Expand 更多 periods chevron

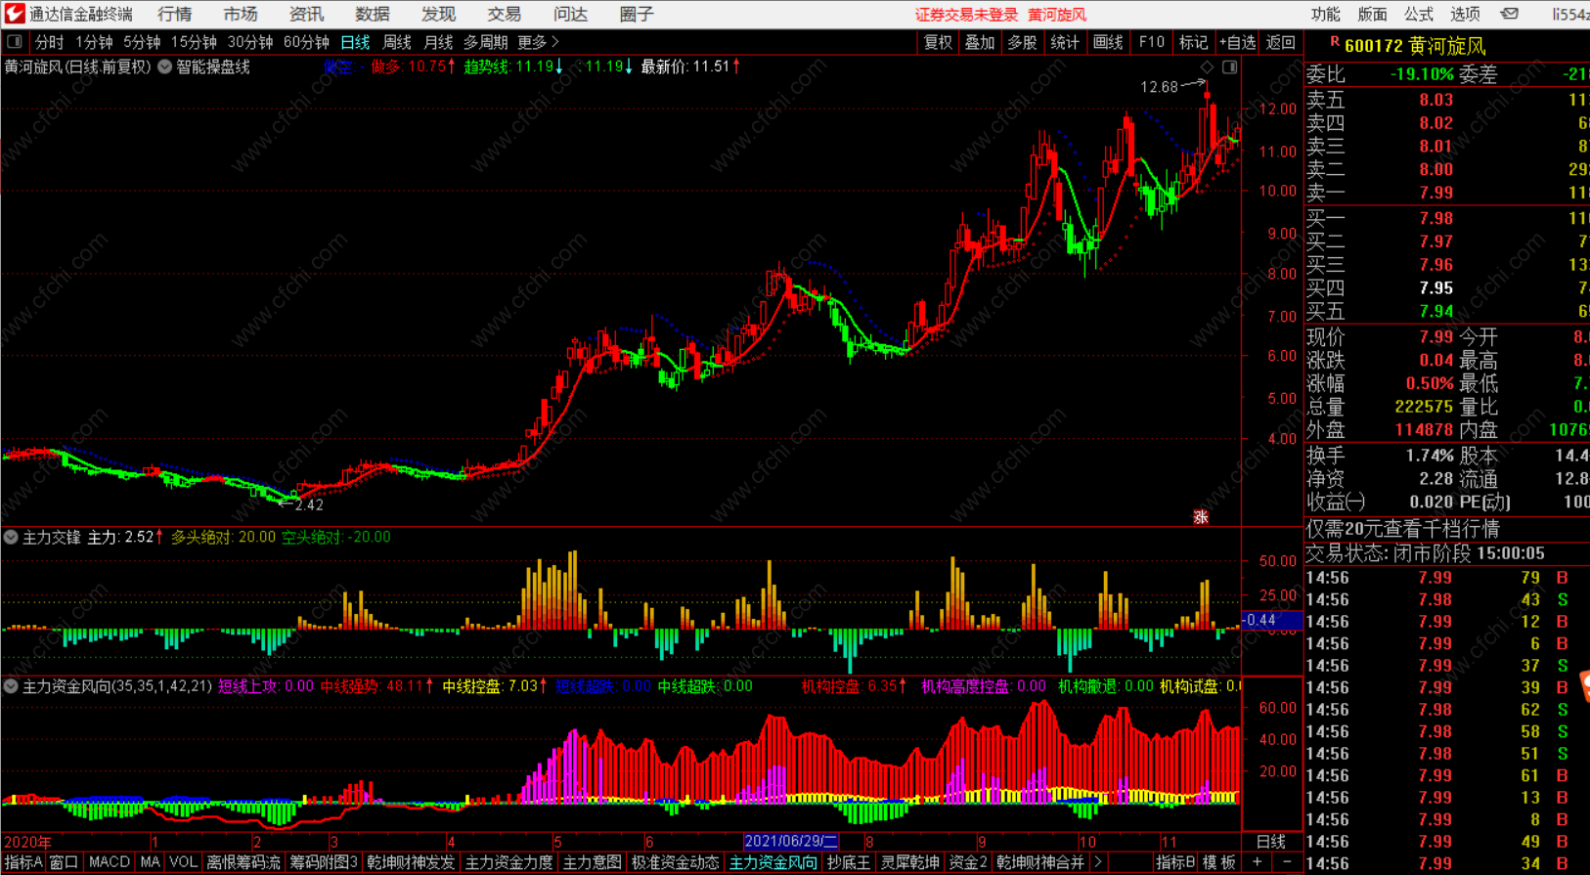[554, 42]
